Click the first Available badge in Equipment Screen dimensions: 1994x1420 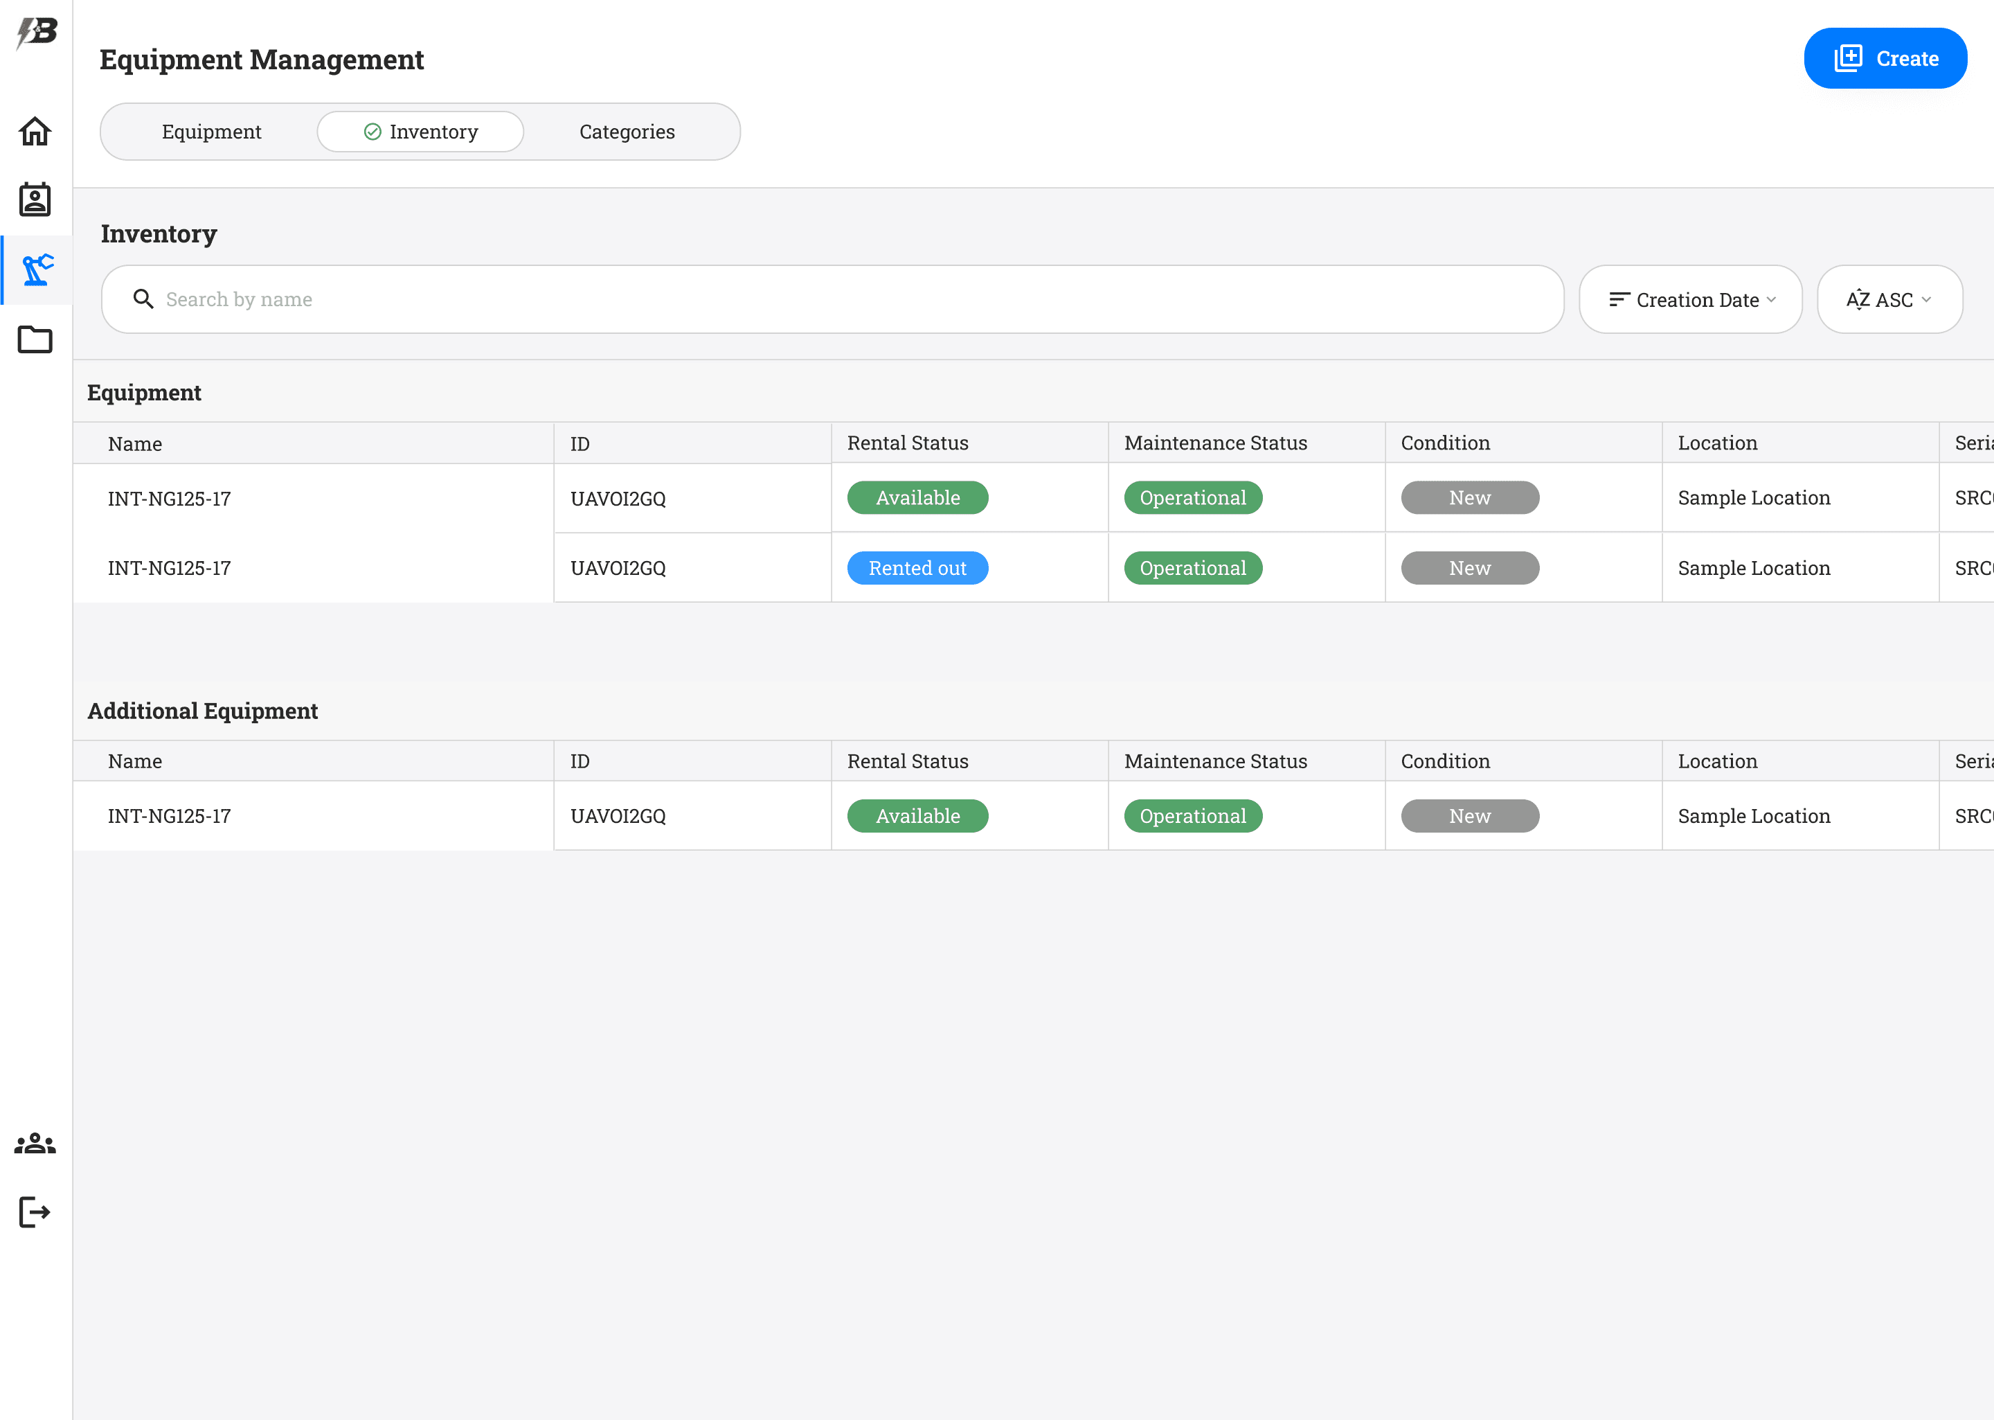click(917, 499)
